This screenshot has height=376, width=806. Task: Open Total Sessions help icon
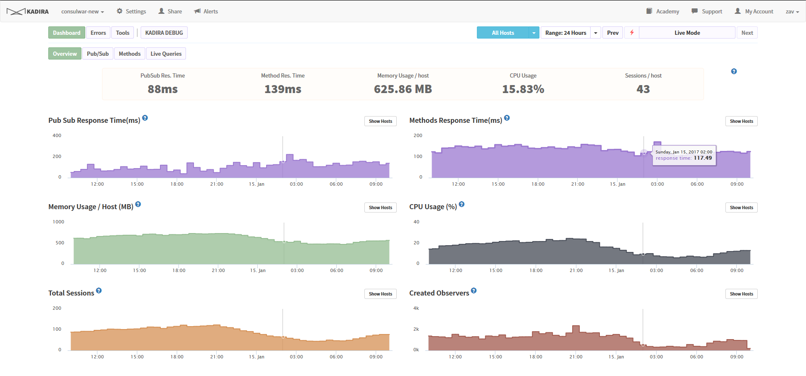99,290
